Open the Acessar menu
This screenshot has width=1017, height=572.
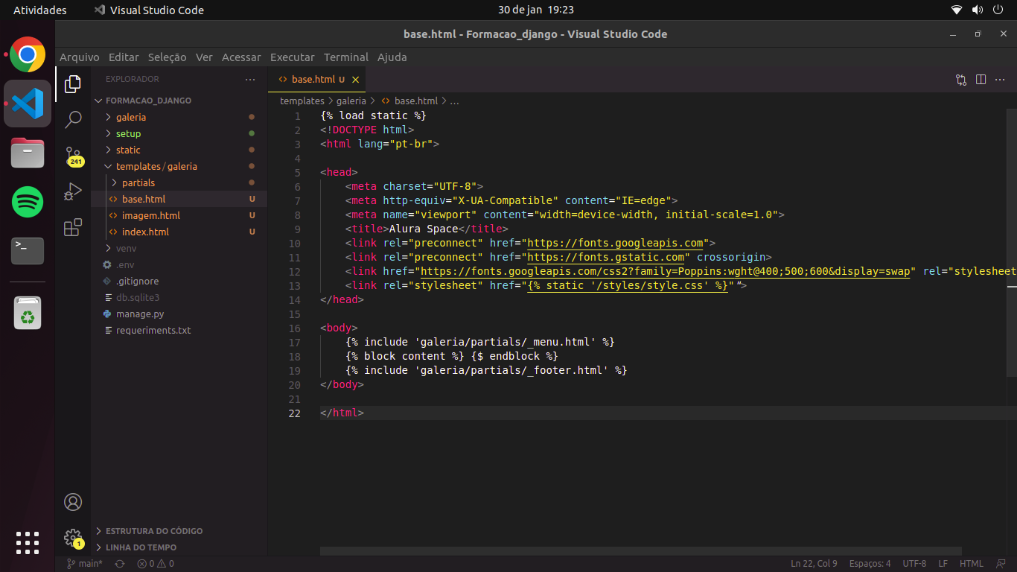(241, 57)
